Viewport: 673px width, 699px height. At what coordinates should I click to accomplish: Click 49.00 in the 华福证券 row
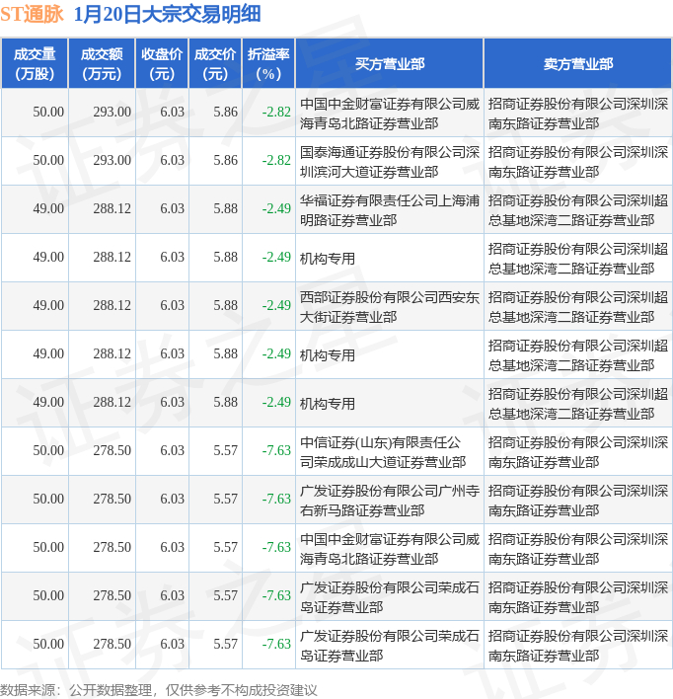[48, 208]
